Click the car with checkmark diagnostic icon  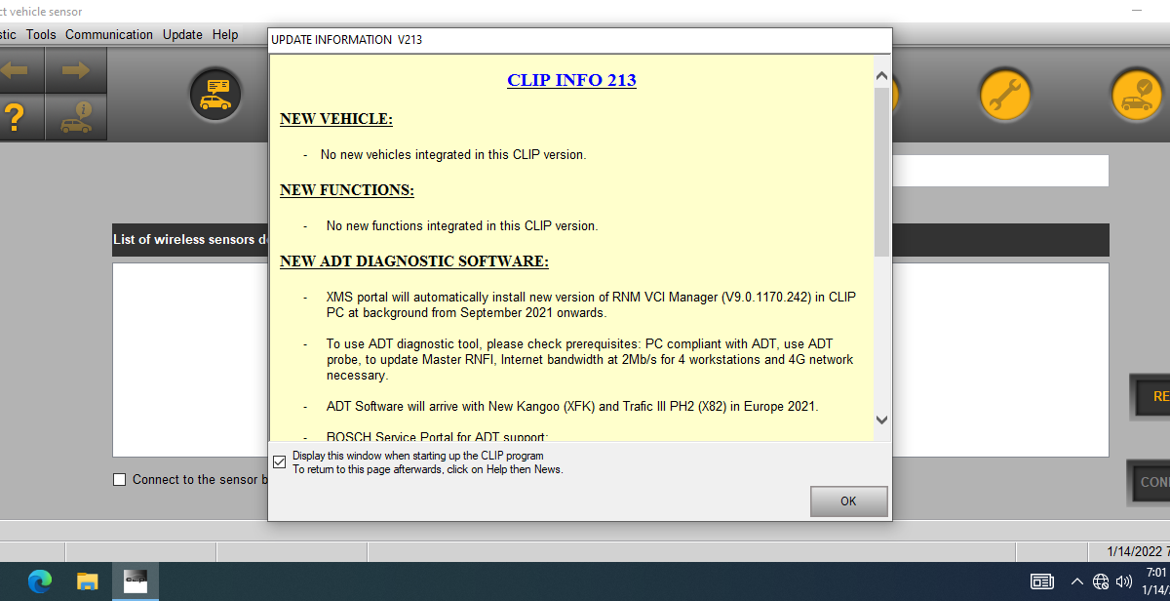click(x=1136, y=95)
